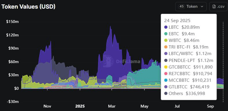Click the PENDLE-LPT $1.12m entry
Image resolution: width=228 pixels, height=111 pixels.
coord(188,60)
